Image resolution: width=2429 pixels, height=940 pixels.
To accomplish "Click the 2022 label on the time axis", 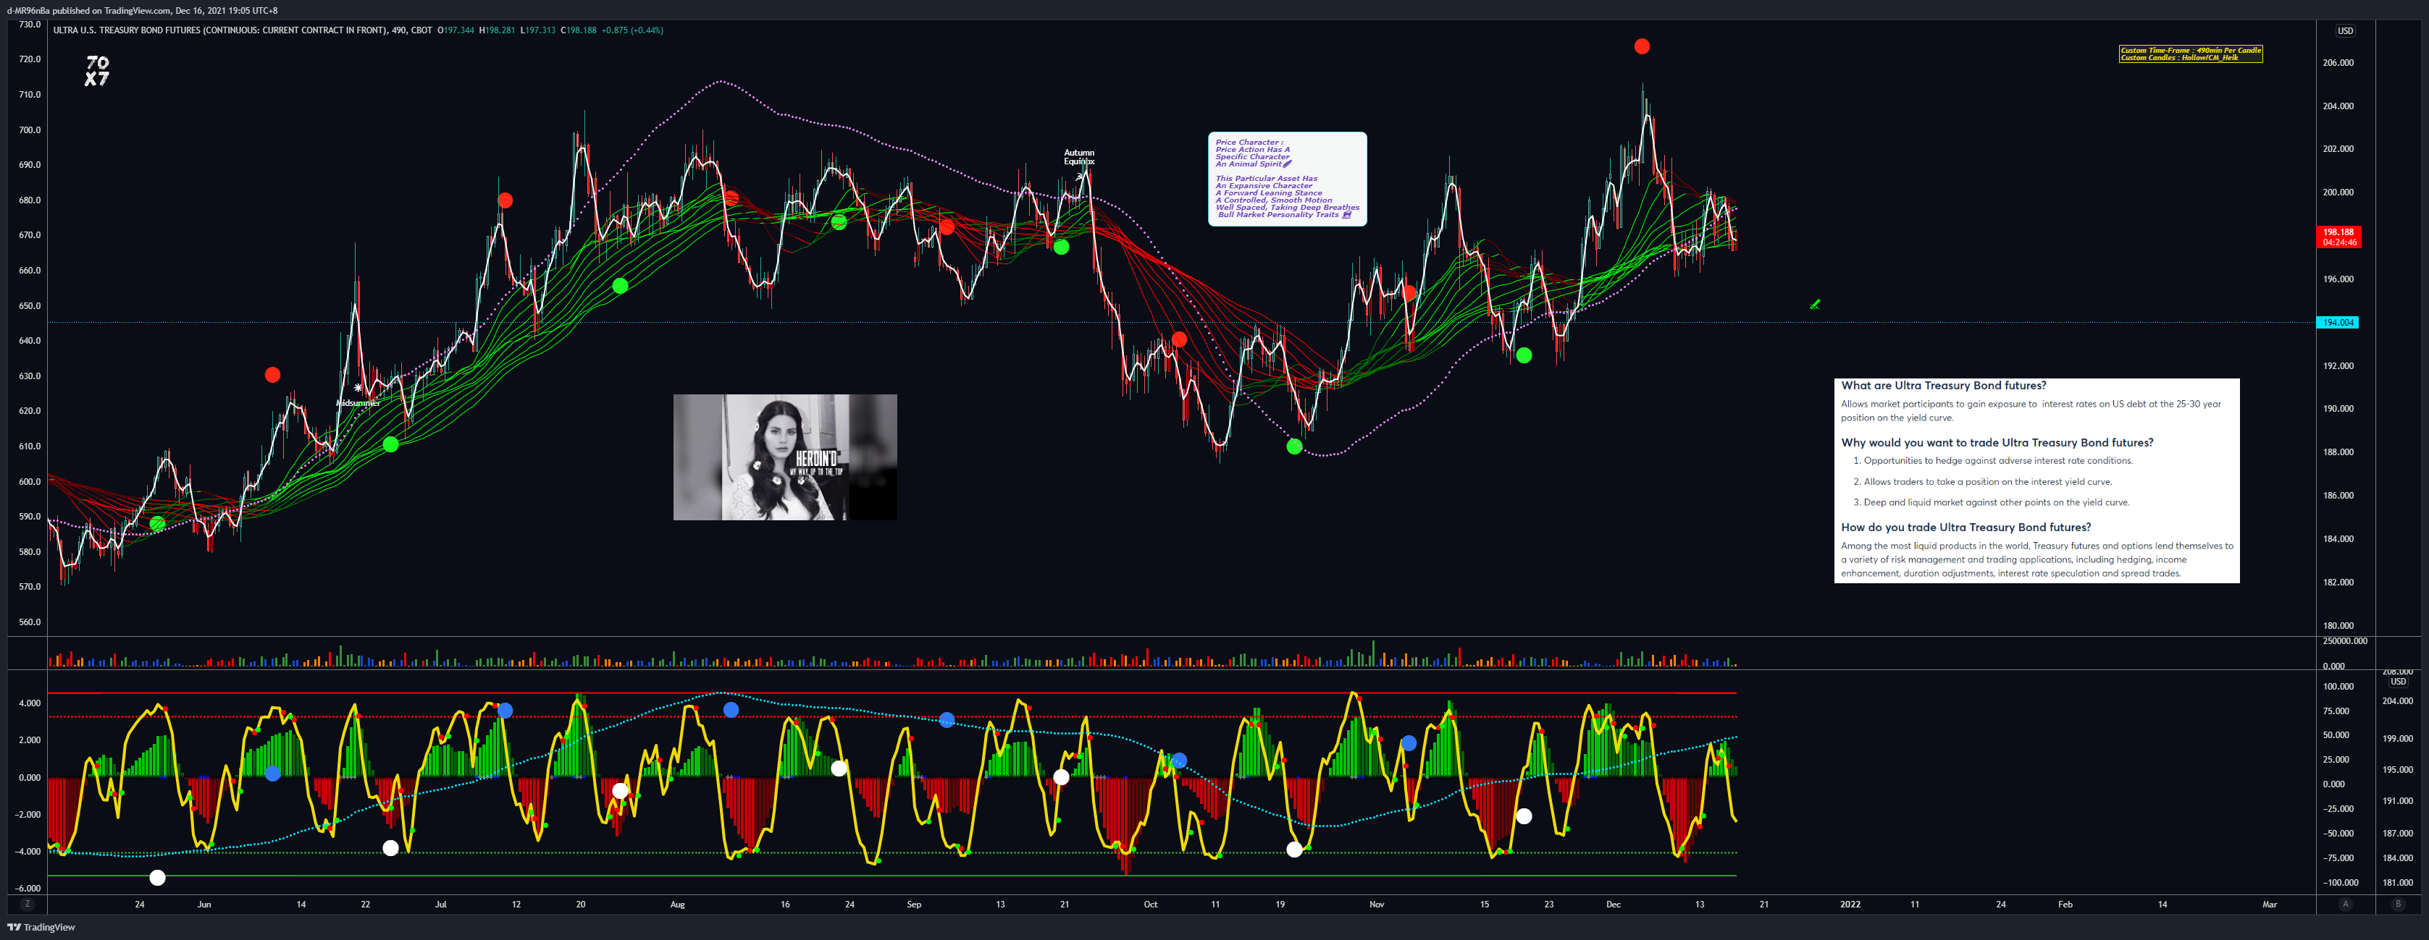I will tap(1850, 905).
